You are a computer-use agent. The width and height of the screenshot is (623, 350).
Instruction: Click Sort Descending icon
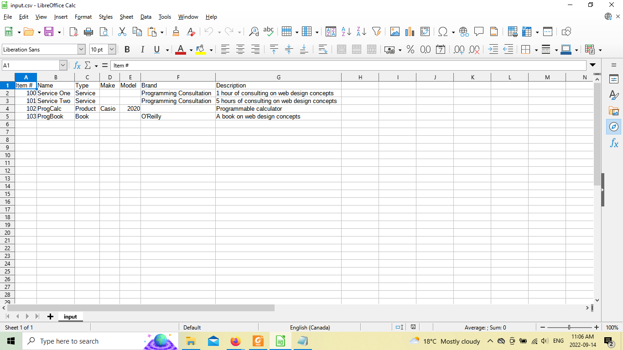(x=361, y=31)
